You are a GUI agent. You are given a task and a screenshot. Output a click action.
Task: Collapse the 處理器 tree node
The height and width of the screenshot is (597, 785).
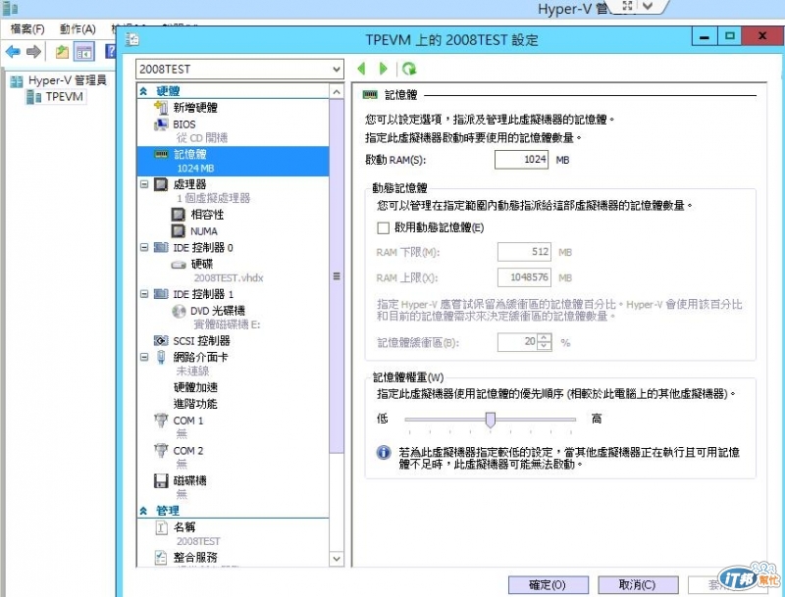(x=144, y=184)
